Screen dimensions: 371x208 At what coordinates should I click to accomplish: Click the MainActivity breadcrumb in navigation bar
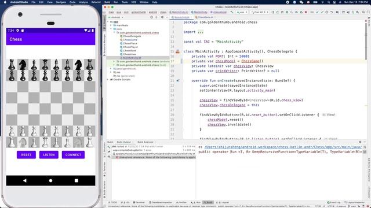[199, 12]
